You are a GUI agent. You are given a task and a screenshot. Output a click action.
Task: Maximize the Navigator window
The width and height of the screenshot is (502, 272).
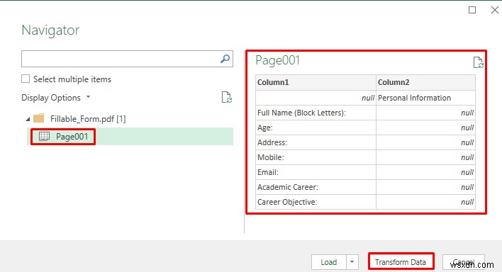tap(472, 10)
